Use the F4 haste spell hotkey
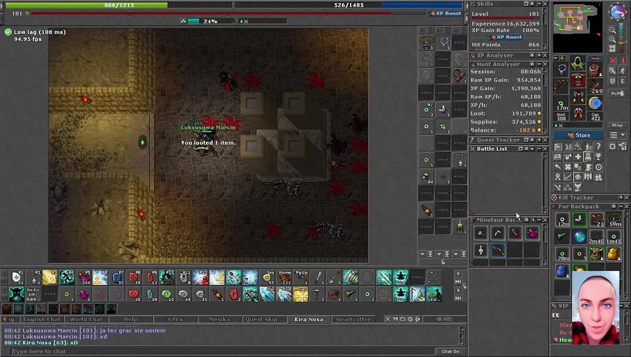Screen dimensions: 631x357 click(66, 278)
